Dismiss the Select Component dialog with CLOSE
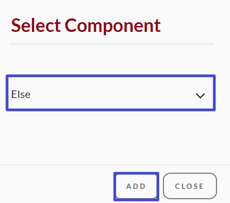The height and width of the screenshot is (203, 230). [x=190, y=186]
